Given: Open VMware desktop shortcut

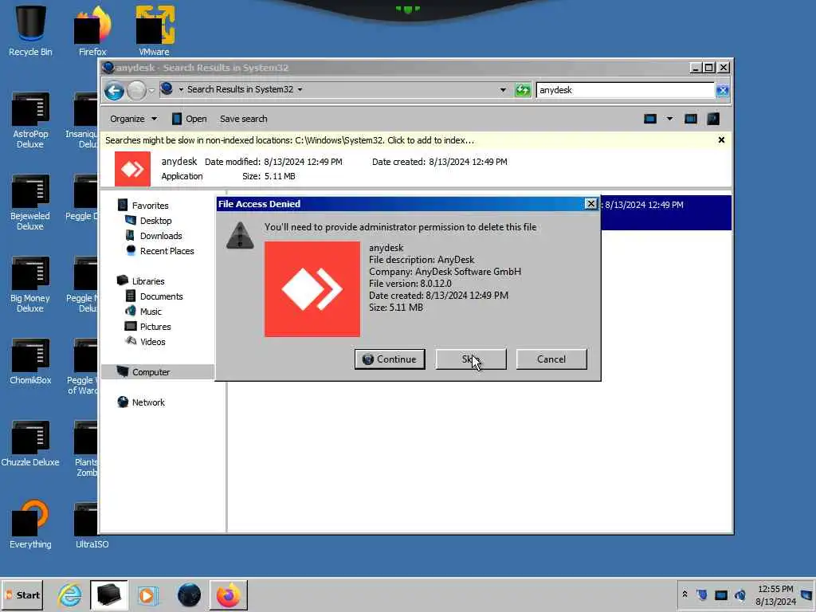Looking at the screenshot, I should (154, 31).
